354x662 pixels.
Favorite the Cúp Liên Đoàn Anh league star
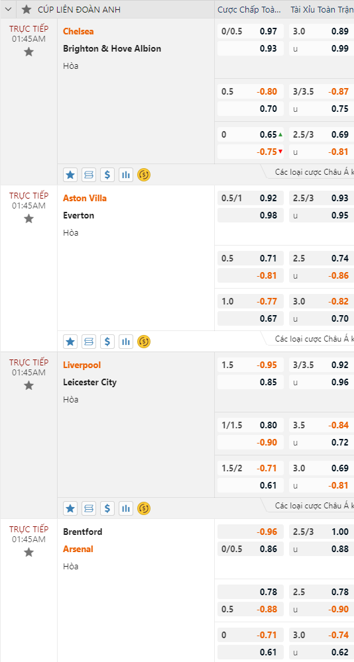[27, 9]
